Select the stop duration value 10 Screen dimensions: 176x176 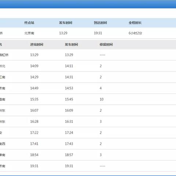point(102,99)
